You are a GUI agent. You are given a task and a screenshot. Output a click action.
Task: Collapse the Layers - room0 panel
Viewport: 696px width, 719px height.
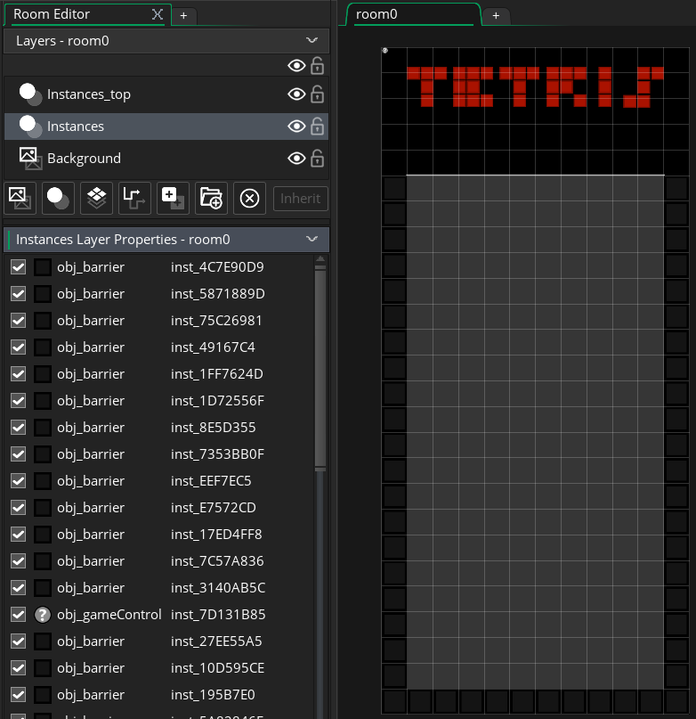pyautogui.click(x=312, y=40)
